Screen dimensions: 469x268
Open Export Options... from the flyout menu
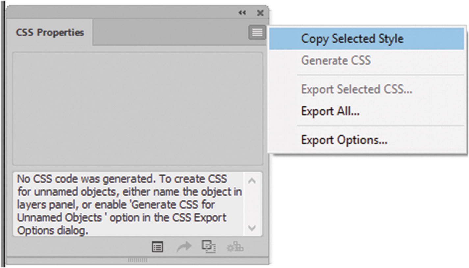pyautogui.click(x=344, y=140)
